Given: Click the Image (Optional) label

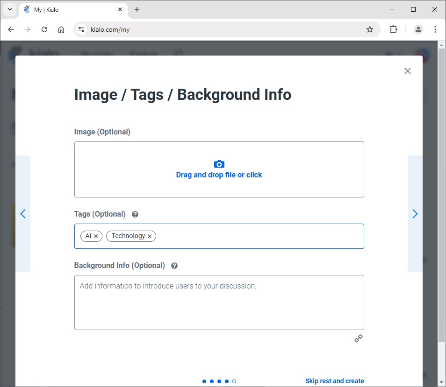Looking at the screenshot, I should (x=102, y=132).
